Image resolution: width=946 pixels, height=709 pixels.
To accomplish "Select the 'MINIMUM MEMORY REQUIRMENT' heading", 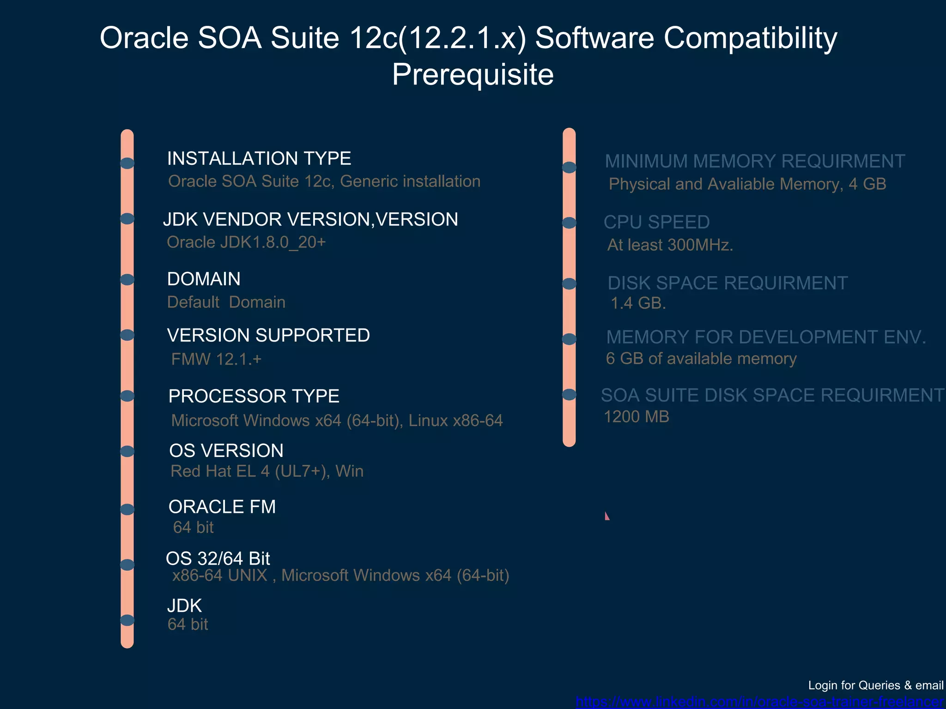I will click(x=755, y=161).
